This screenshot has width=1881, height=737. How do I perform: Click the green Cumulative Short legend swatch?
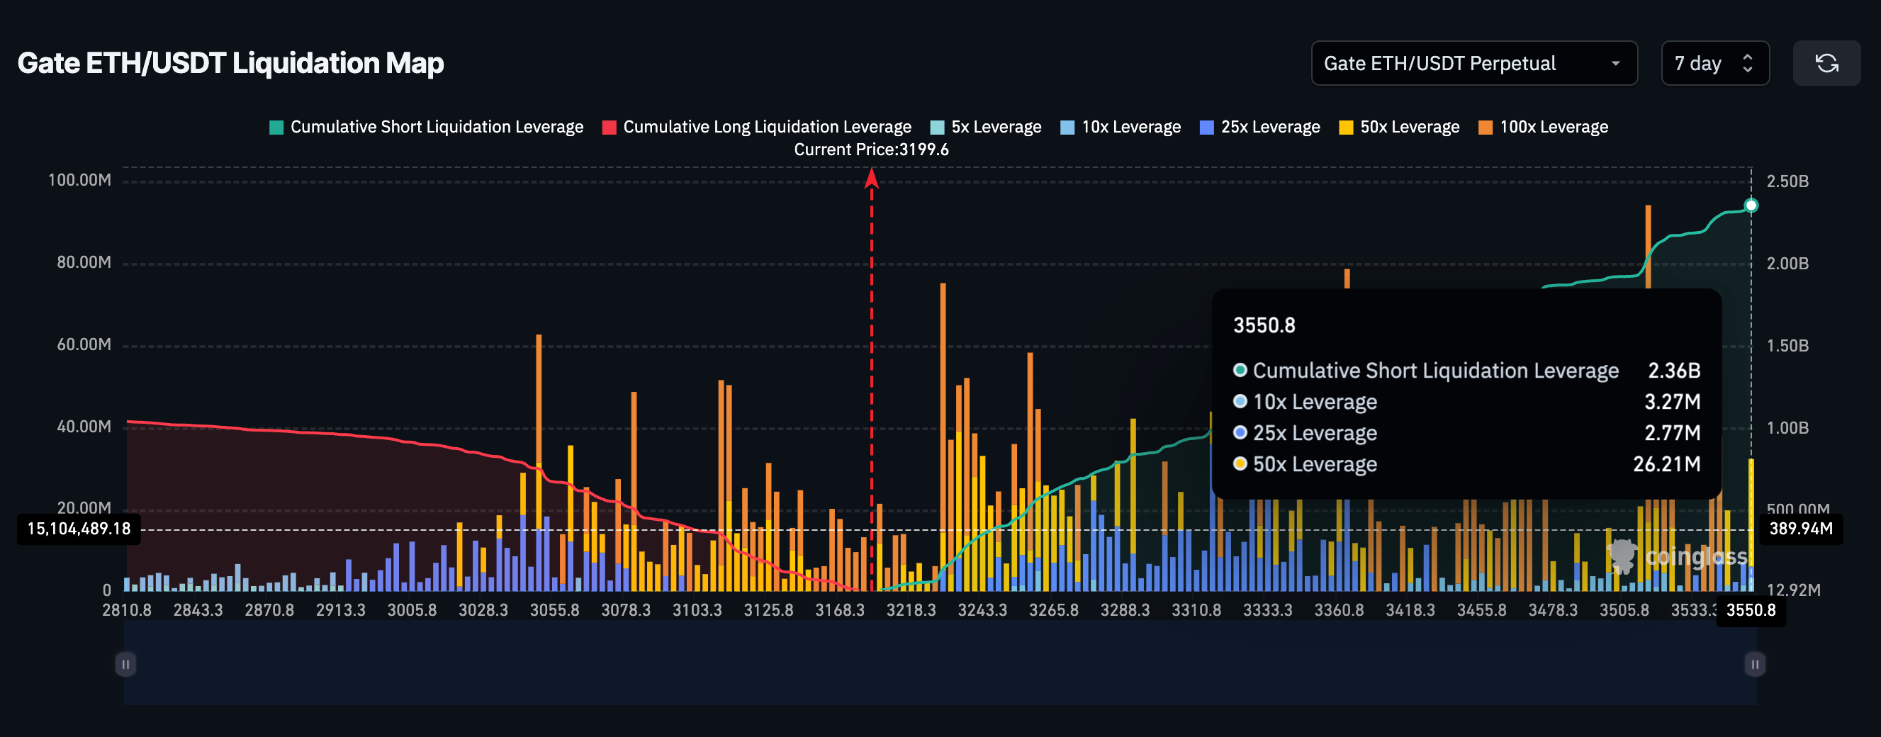tap(275, 126)
